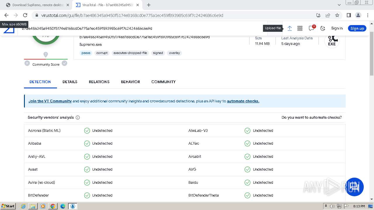This screenshot has height=210, width=374.
Task: Close the VirusTotal tab
Action: pyautogui.click(x=138, y=5)
